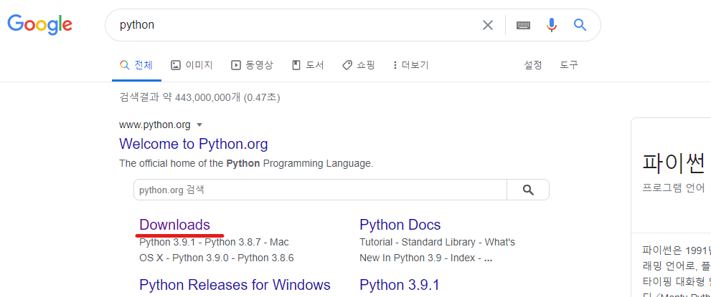Switch to the 동영상 tab
Viewport: 711px width, 297px height.
tap(252, 65)
